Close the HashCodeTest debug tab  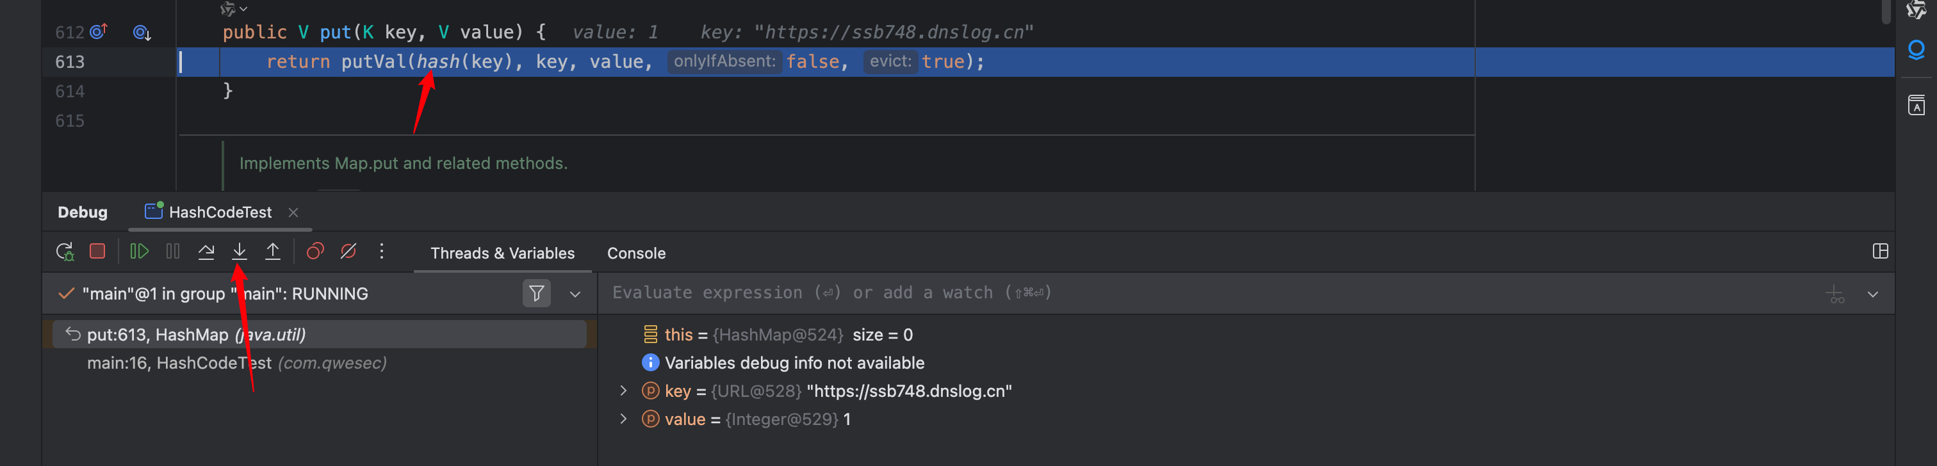point(294,213)
